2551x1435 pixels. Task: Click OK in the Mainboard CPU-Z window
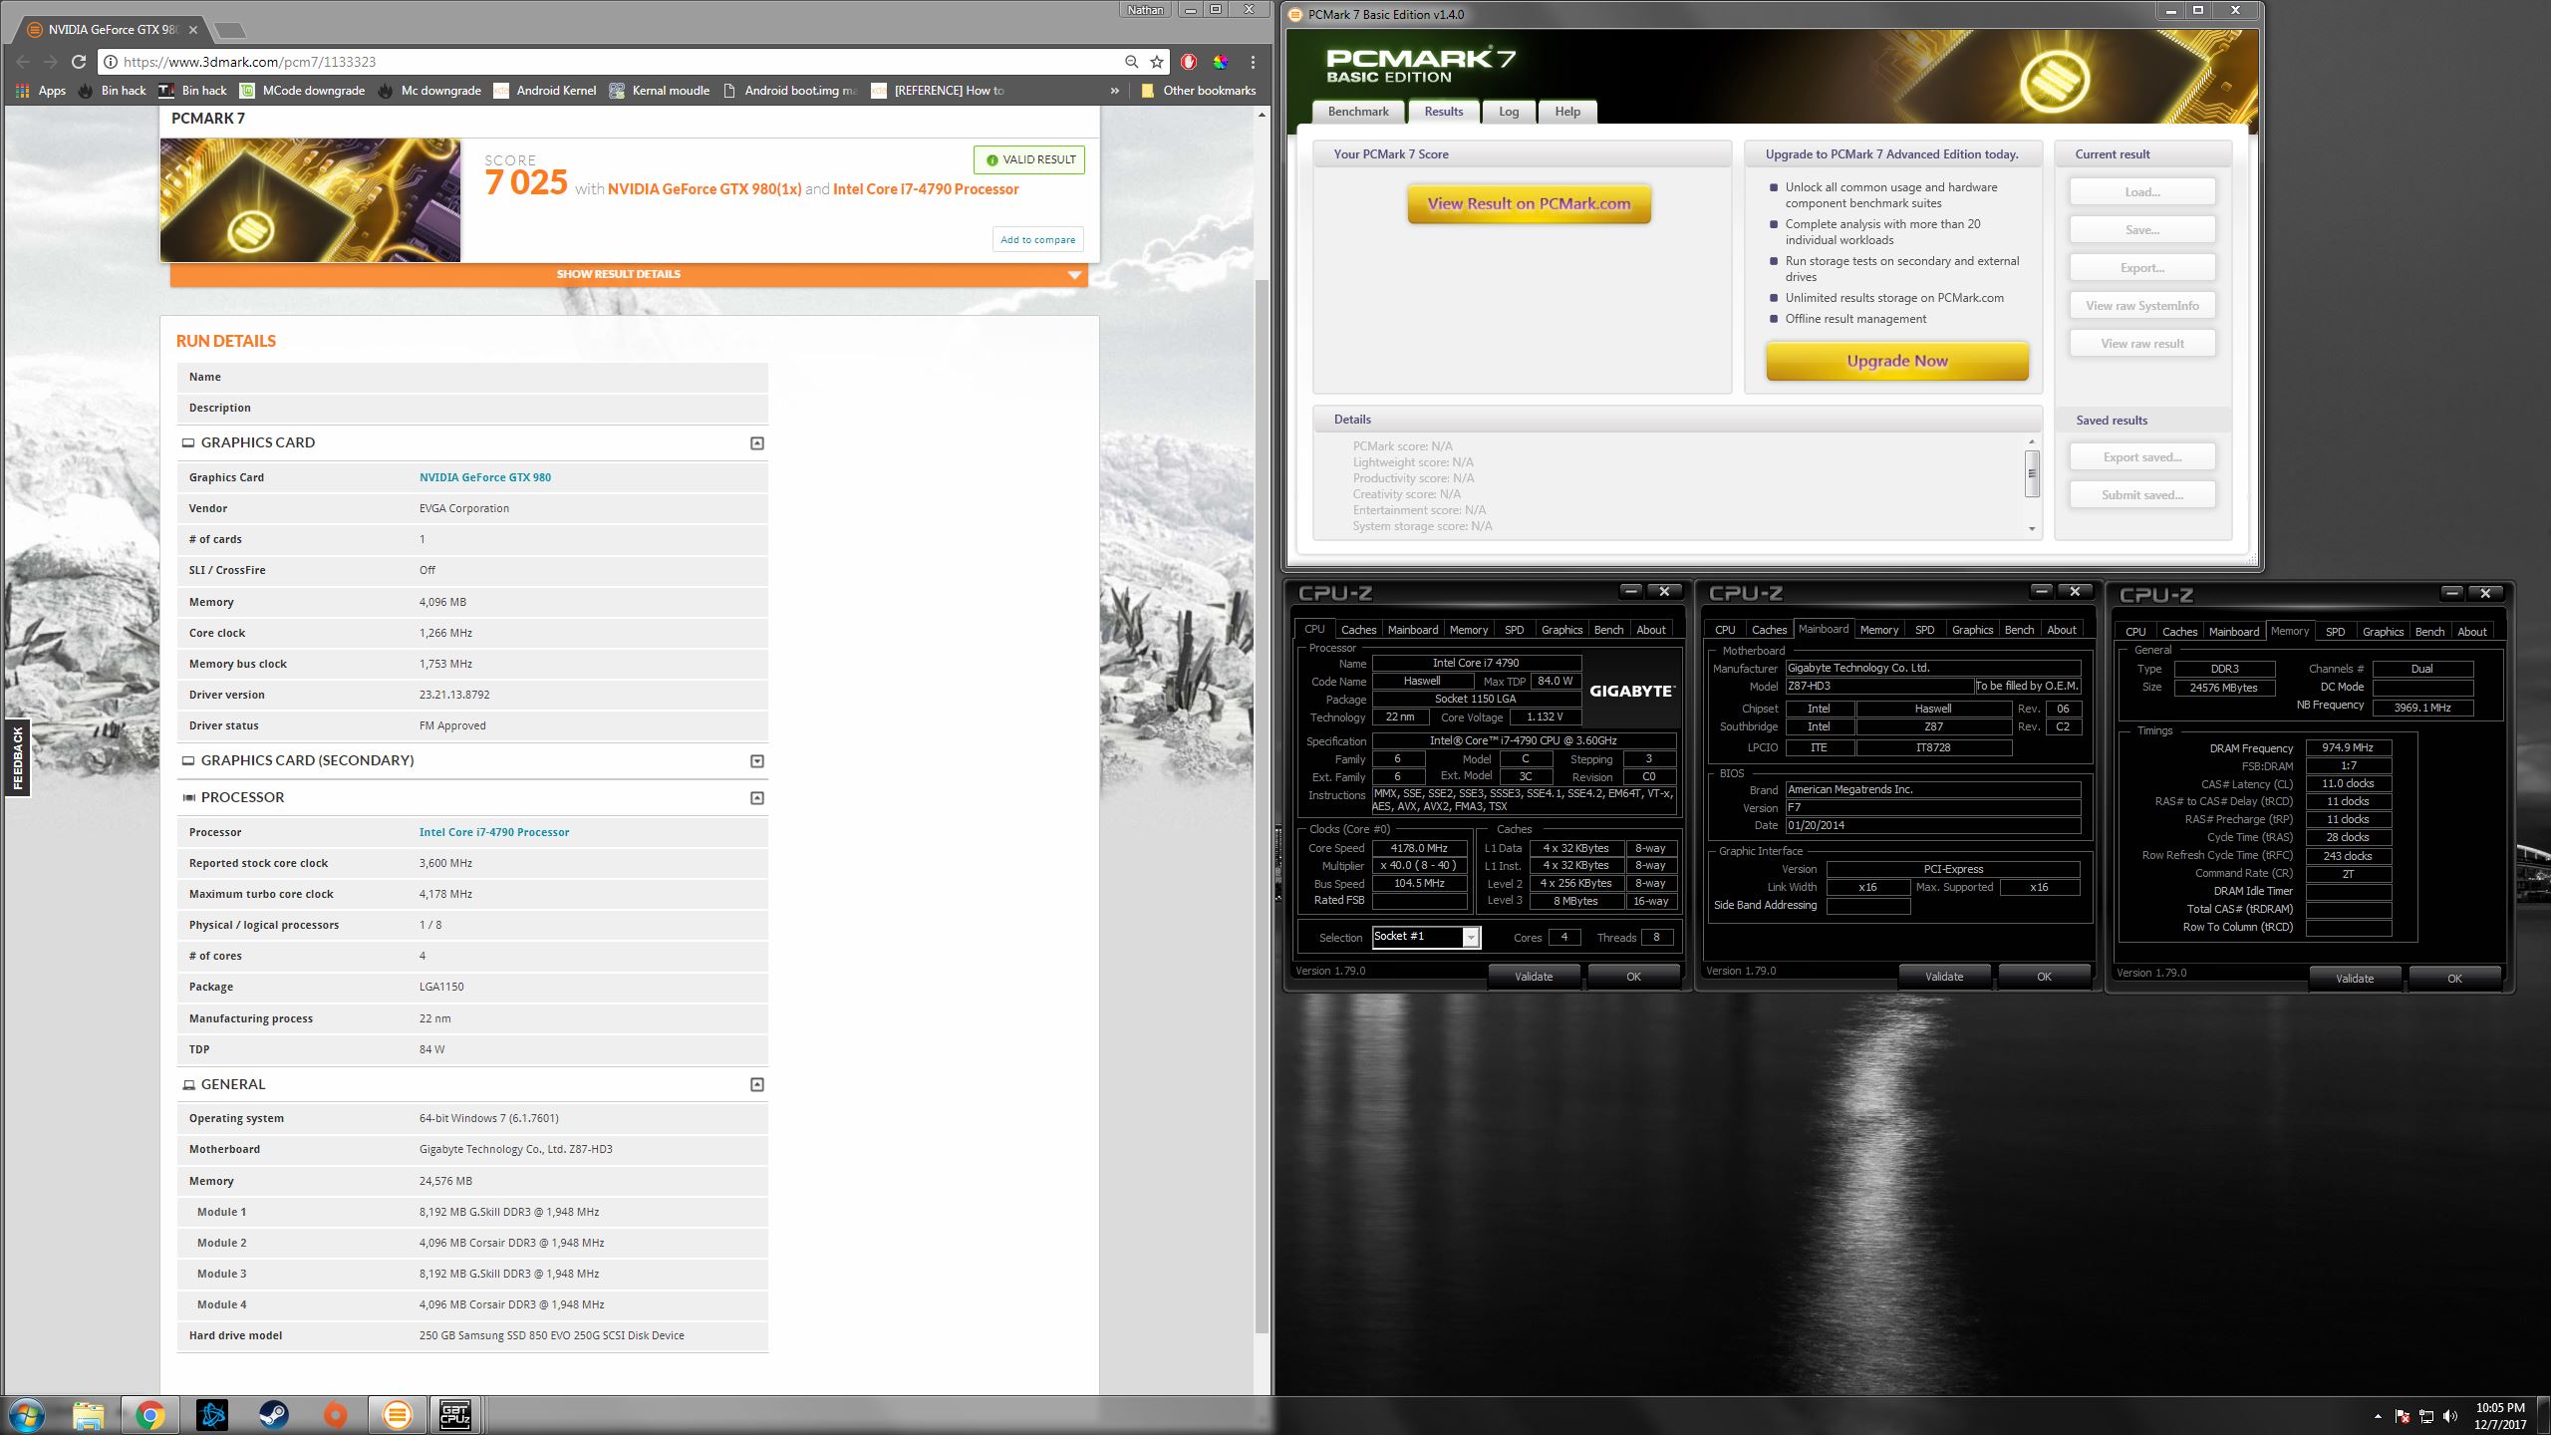(x=2044, y=977)
